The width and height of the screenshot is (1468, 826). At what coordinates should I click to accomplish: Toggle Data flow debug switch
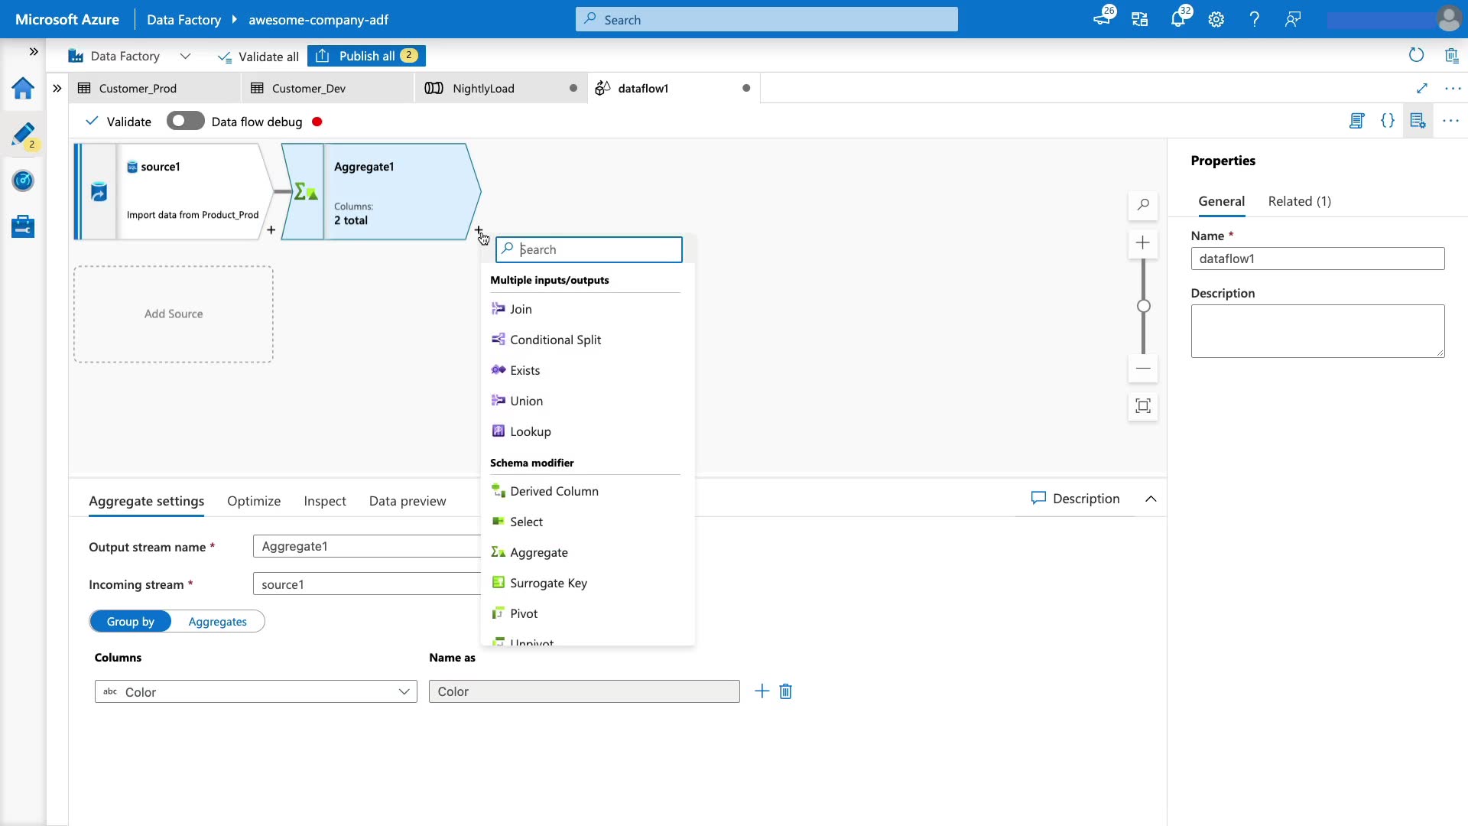pyautogui.click(x=185, y=122)
